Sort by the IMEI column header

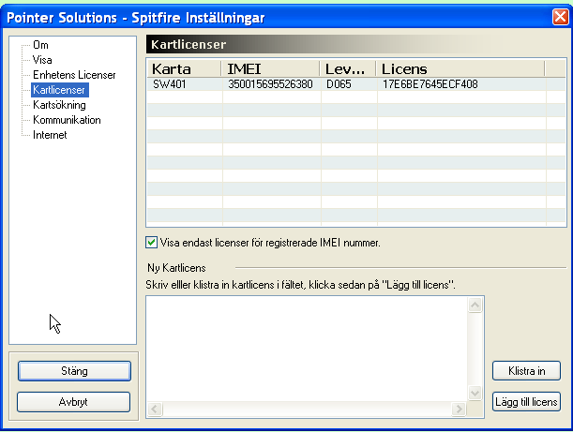[x=270, y=69]
